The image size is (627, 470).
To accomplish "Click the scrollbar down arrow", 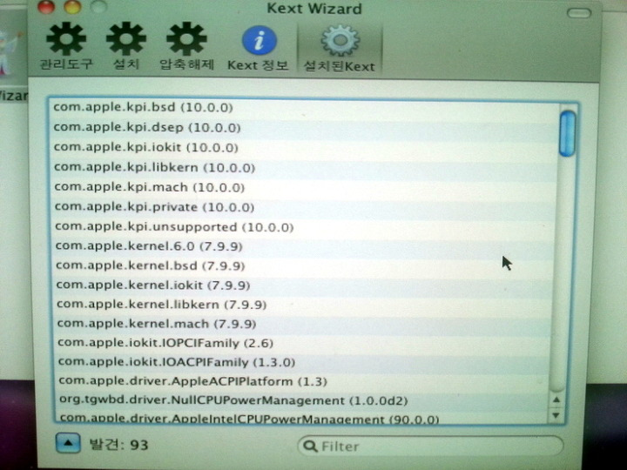I will [556, 415].
